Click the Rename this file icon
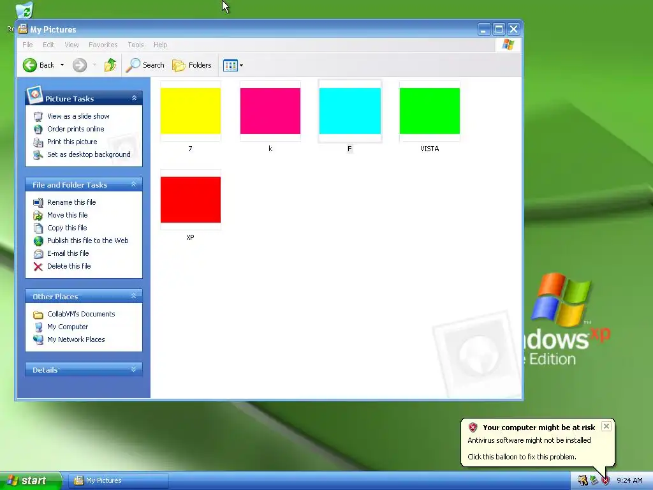653x490 pixels. point(38,202)
